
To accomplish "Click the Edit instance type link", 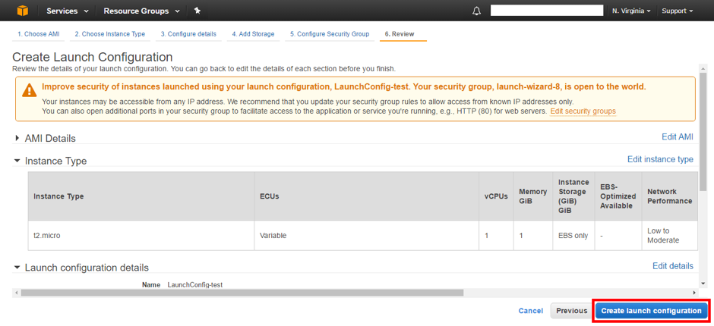I will (x=659, y=159).
